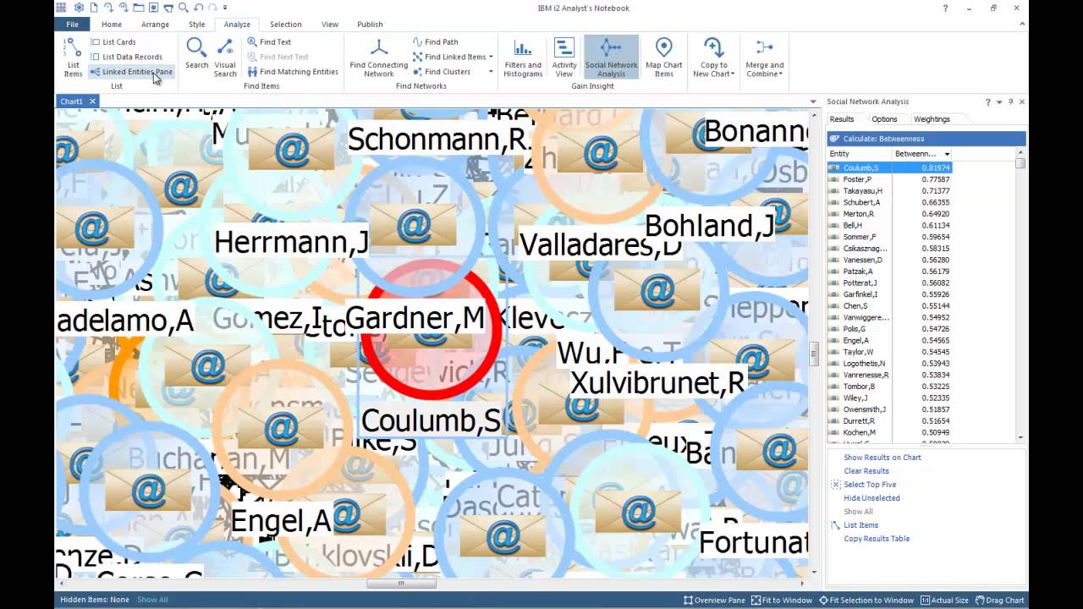Select the Coulumb,S result row
The image size is (1083, 609).
[889, 167]
